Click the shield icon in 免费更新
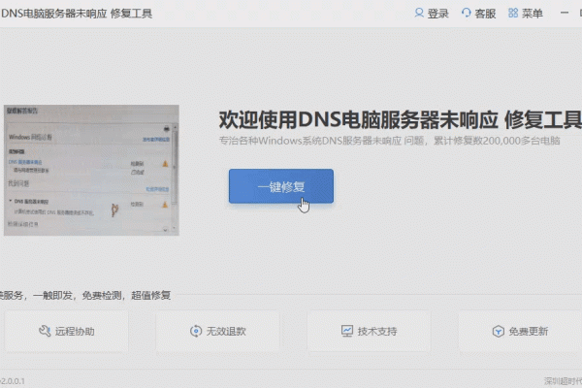582x388 pixels. point(499,331)
